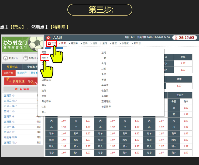
Task: Select 特别号 from the 玩法 dropdown menu
Action: 45,58
